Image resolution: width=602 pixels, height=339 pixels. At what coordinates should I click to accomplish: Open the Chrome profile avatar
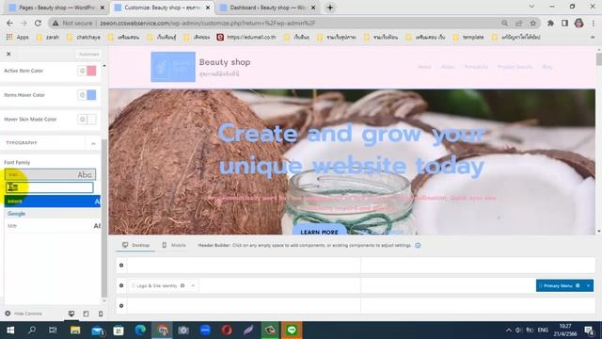coord(579,23)
